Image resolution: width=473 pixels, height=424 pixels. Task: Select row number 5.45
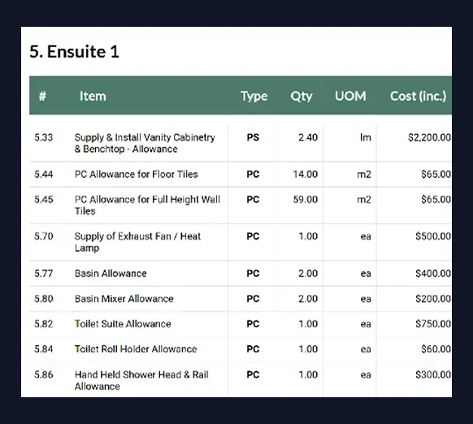click(44, 199)
